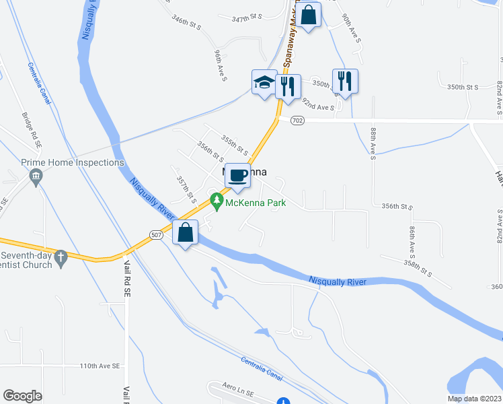Open the restaurant marker near 350th St
The image size is (503, 404).
[x=345, y=82]
